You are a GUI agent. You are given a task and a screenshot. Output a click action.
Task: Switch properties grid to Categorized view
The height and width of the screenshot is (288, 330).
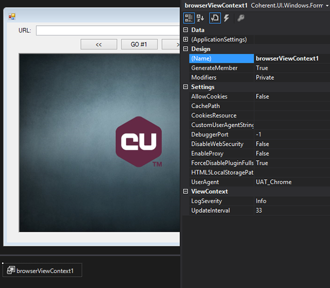point(189,18)
